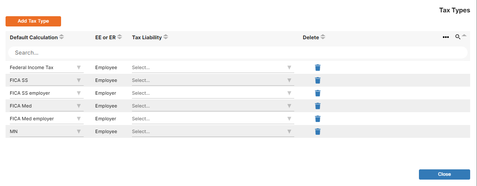Delete the FICA Med tax type
This screenshot has width=477, height=186.
point(318,106)
